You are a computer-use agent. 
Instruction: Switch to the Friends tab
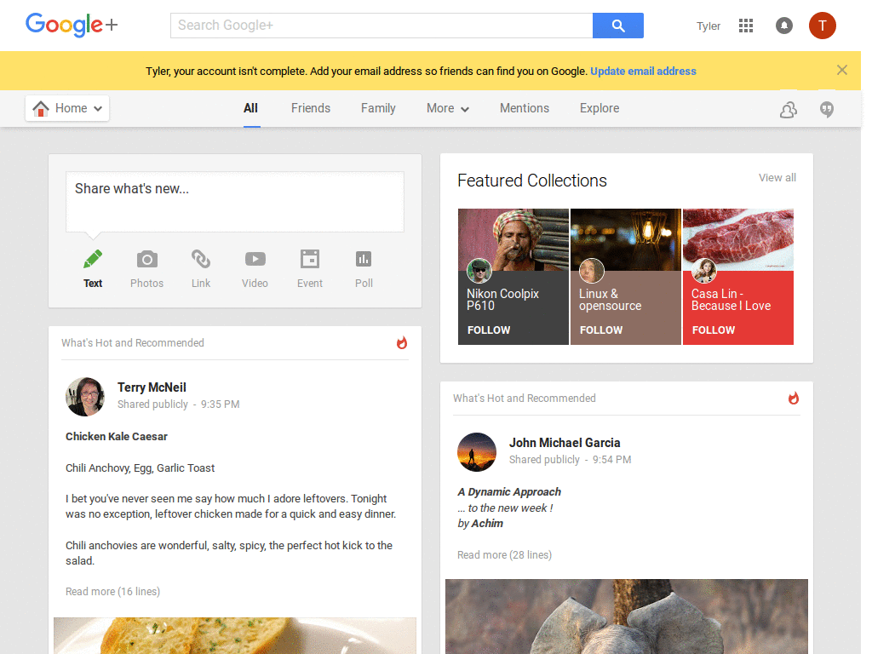click(311, 108)
